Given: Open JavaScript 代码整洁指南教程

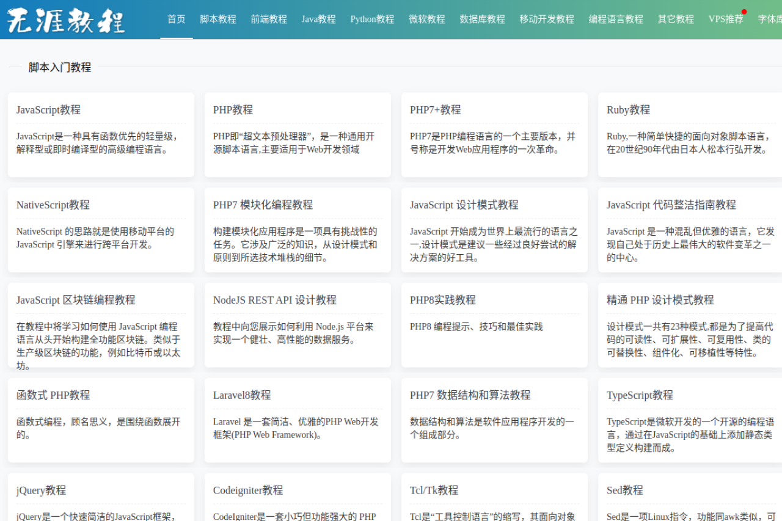Looking at the screenshot, I should point(671,205).
